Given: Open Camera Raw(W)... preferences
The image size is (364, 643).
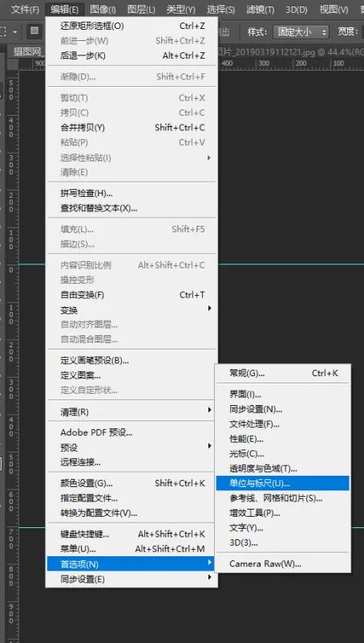Looking at the screenshot, I should 282,564.
